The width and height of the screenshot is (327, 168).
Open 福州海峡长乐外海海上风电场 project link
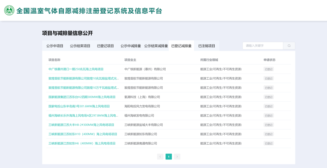click(84, 115)
